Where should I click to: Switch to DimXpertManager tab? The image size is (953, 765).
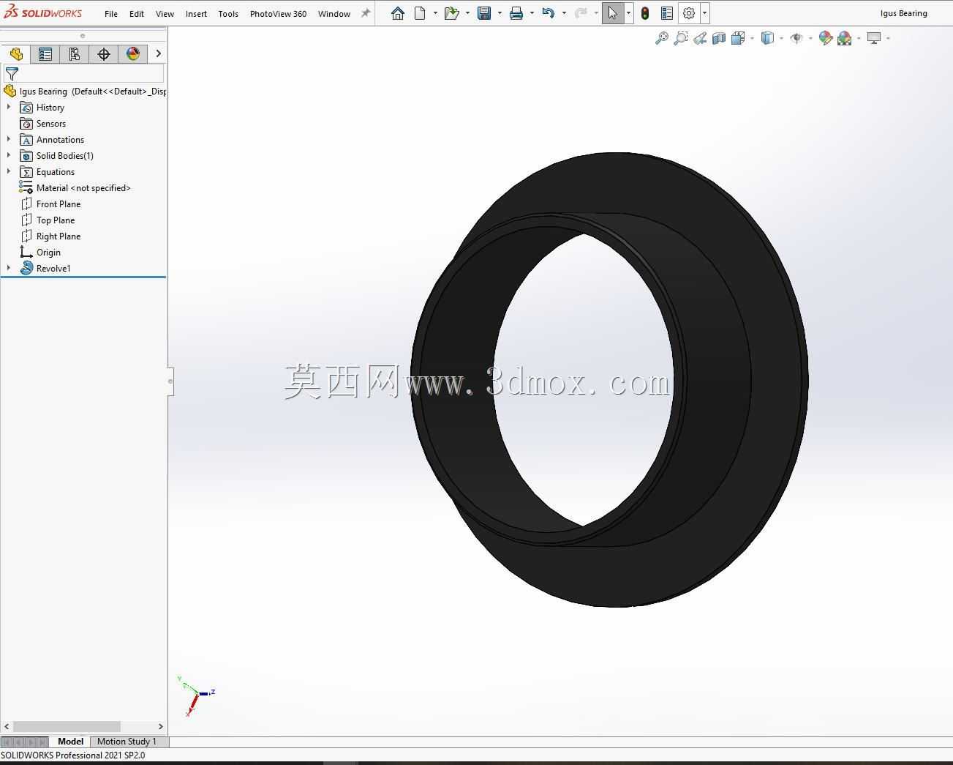104,54
